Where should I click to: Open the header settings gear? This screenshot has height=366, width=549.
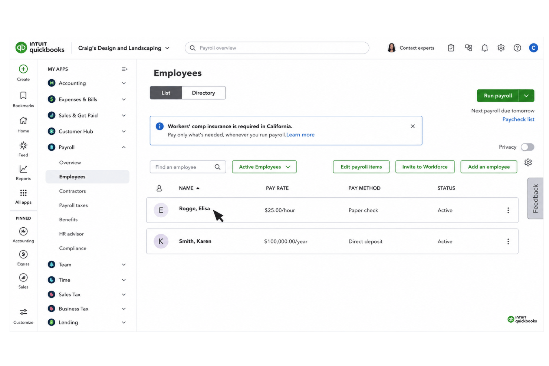[501, 48]
